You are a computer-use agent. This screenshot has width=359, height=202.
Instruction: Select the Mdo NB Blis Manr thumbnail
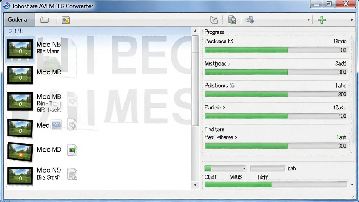20,49
